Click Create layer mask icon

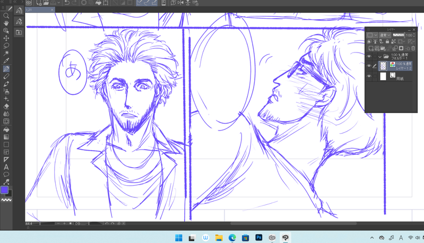point(401,48)
